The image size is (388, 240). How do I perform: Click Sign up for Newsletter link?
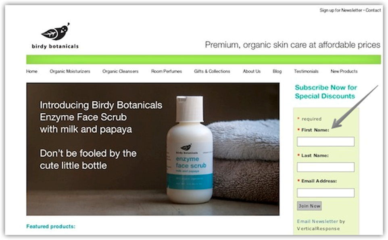pos(341,10)
